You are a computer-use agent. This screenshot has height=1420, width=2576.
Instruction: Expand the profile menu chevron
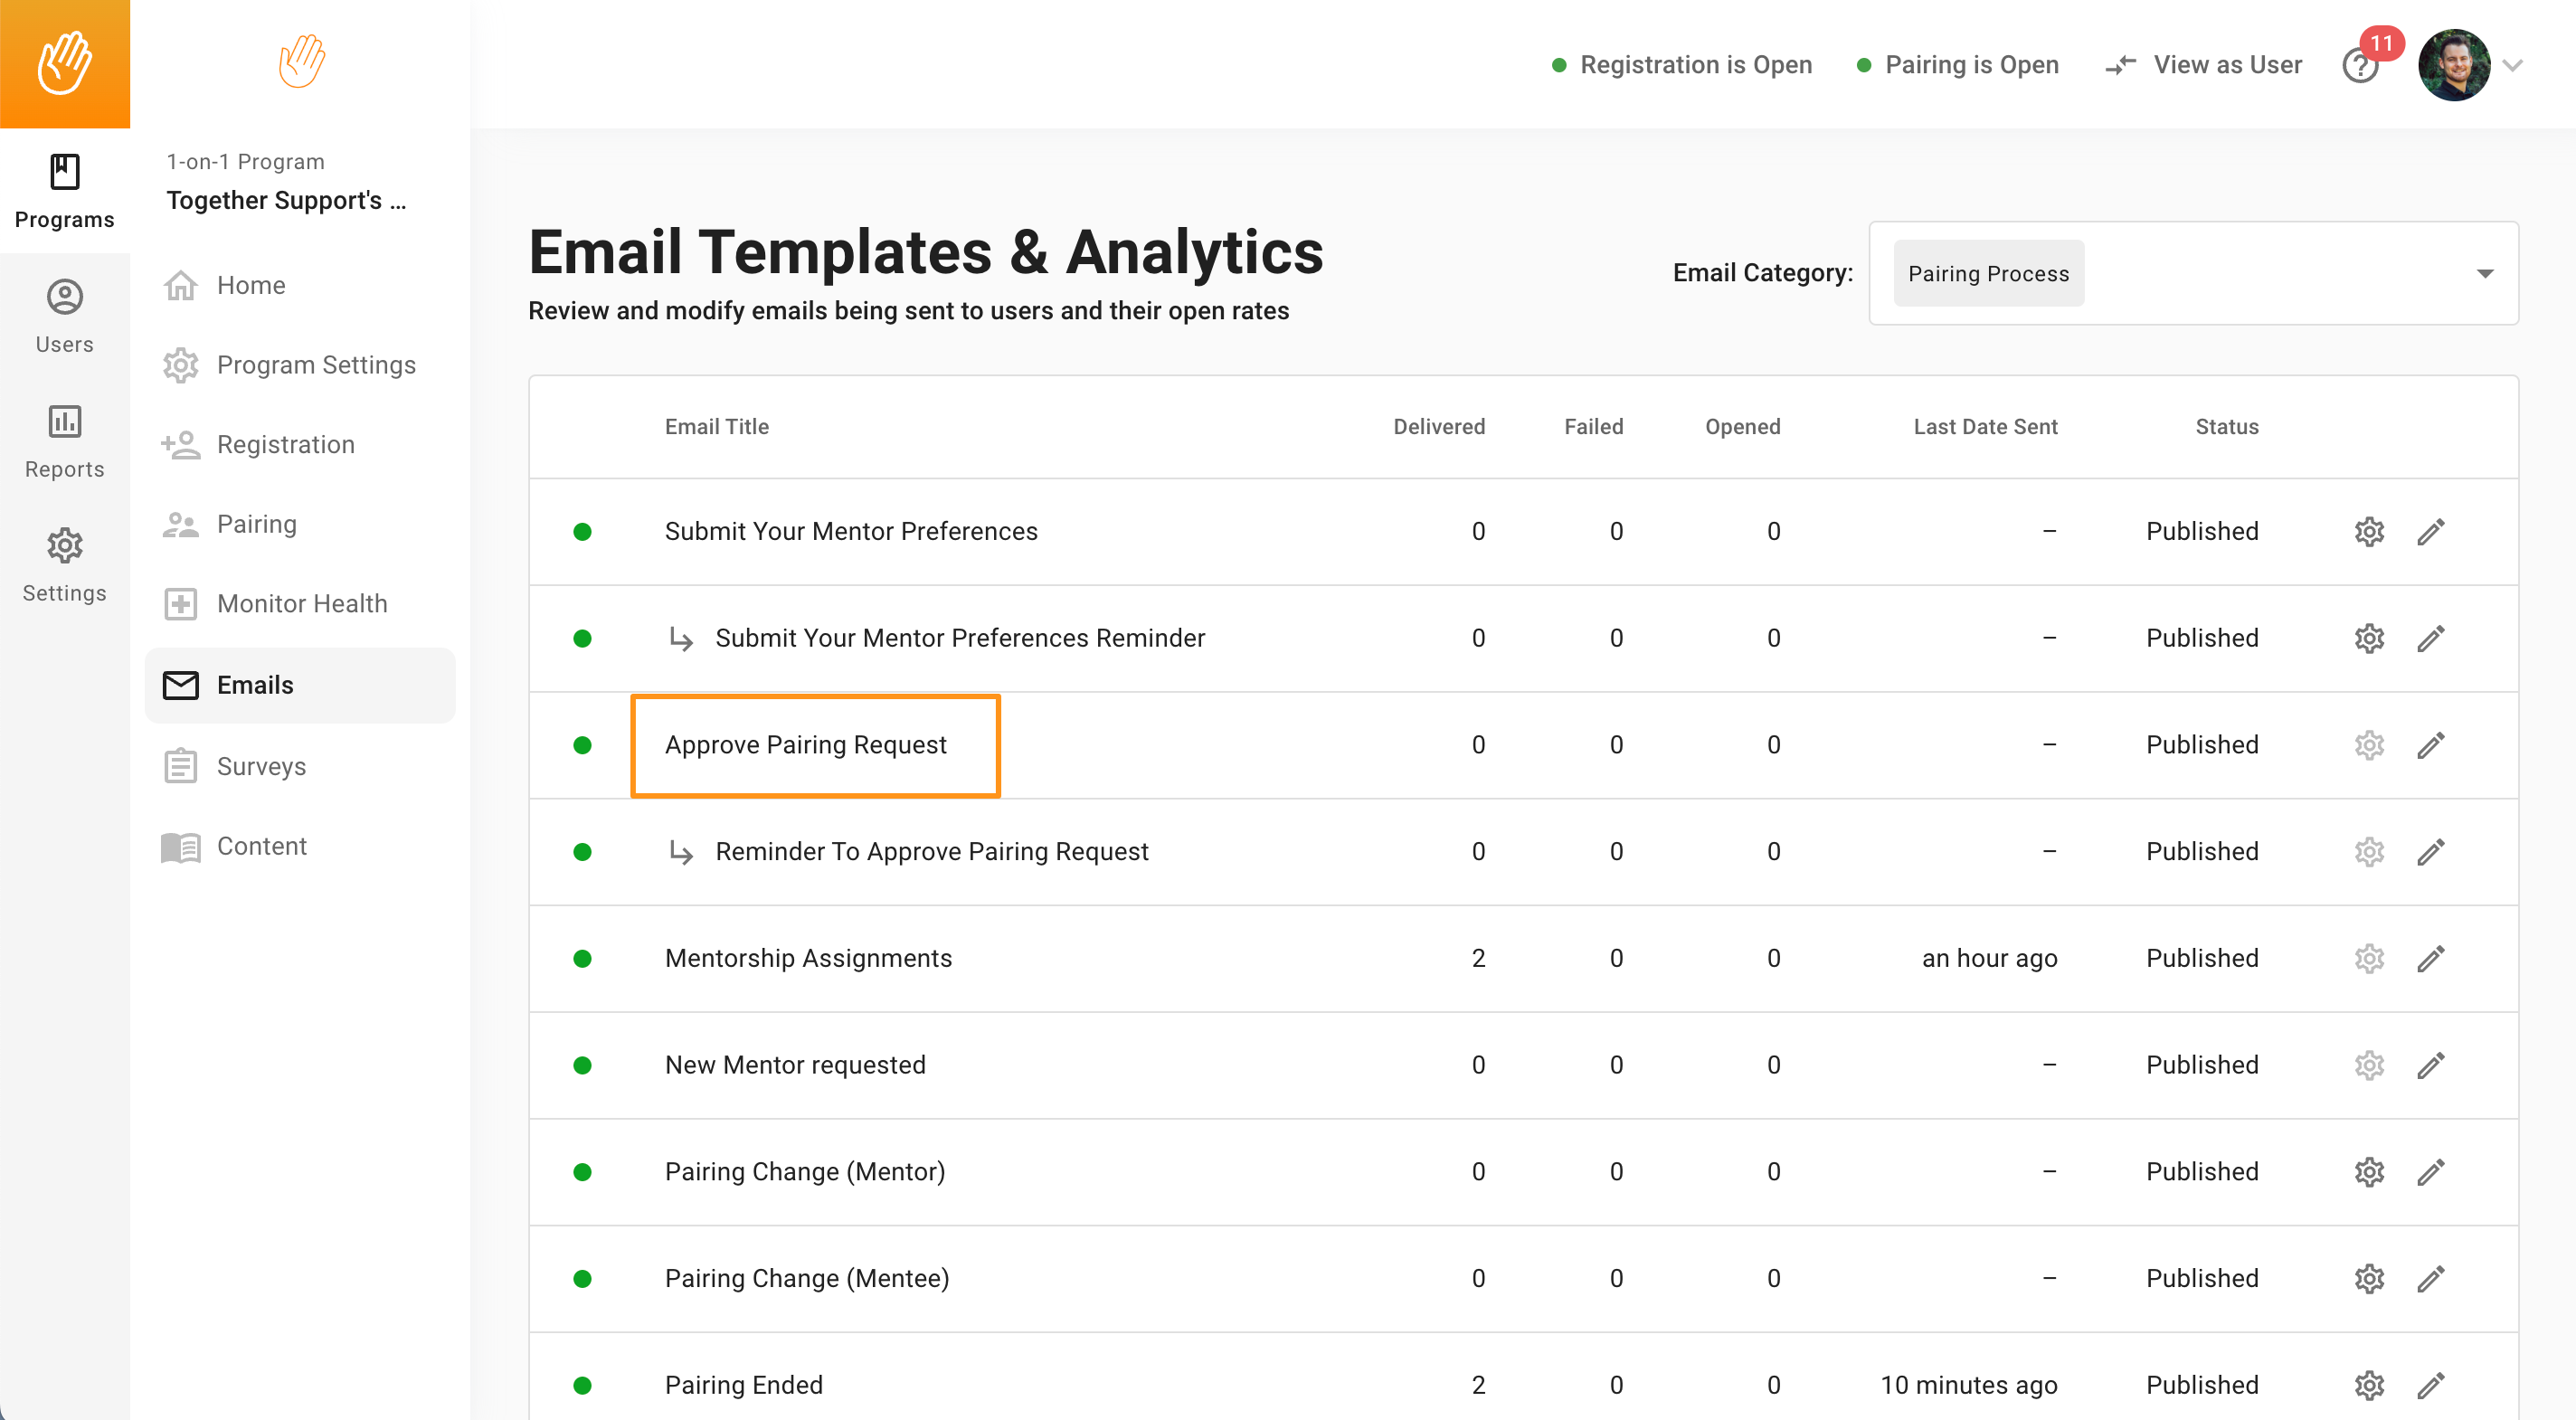2513,66
